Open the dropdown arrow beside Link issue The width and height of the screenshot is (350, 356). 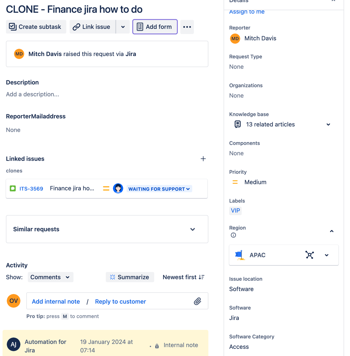point(123,27)
